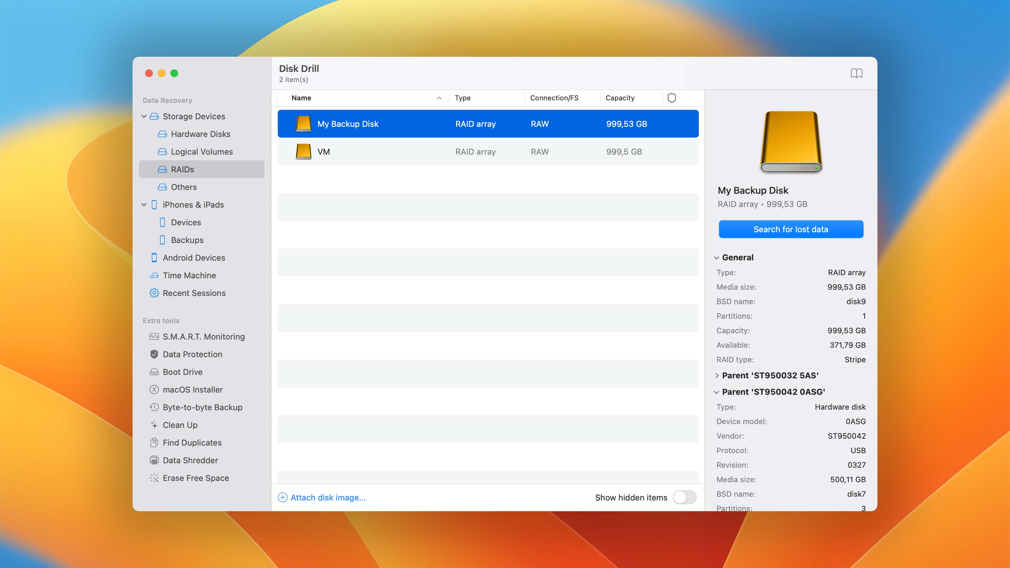Click the Disk Drill window title
Image resolution: width=1010 pixels, height=568 pixels.
(299, 68)
